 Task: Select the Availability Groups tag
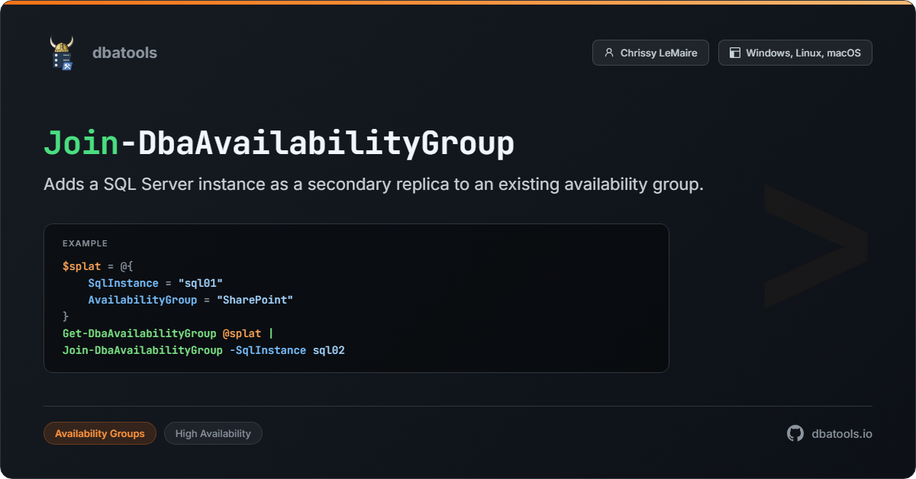point(100,433)
